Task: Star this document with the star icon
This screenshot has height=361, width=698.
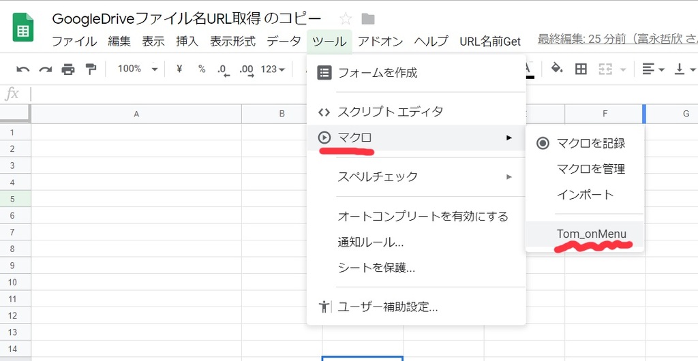Action: coord(346,18)
